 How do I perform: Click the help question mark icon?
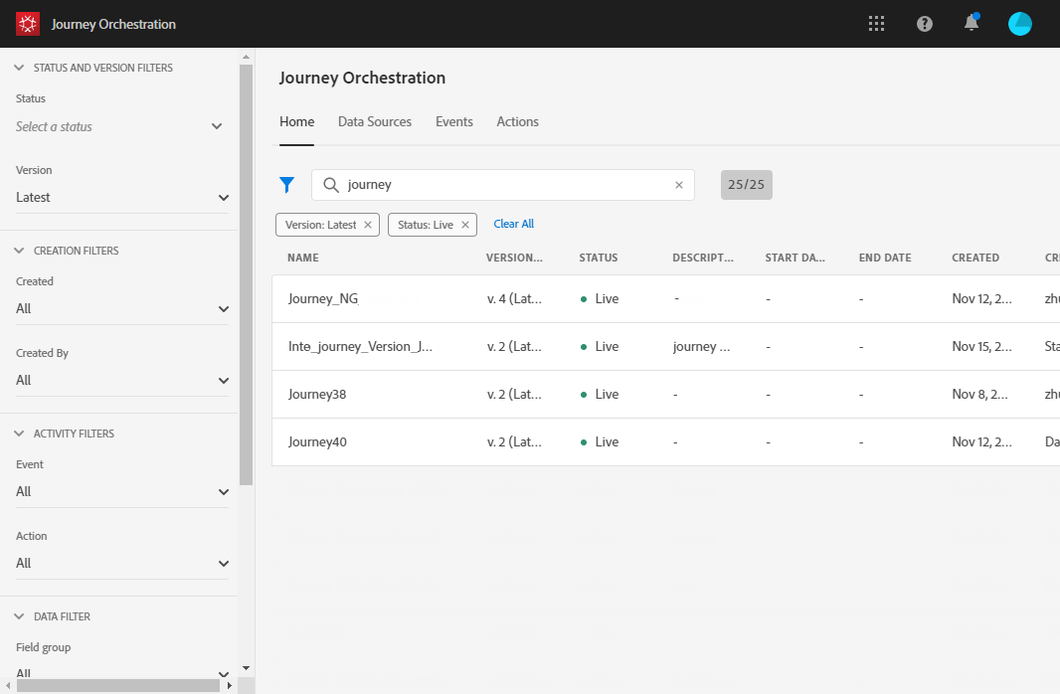click(x=924, y=23)
